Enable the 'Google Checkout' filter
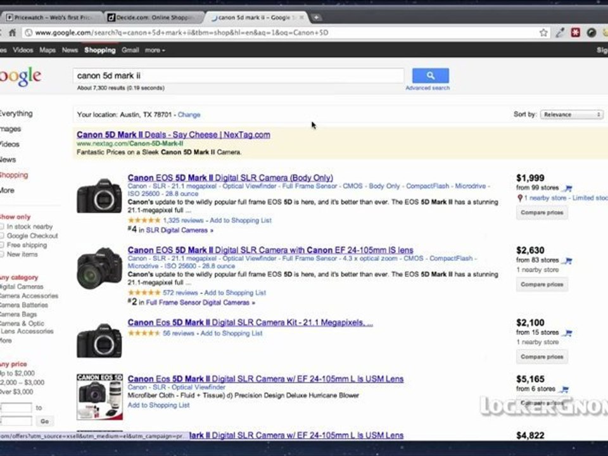Viewport: 608px width, 456px height. [1, 236]
